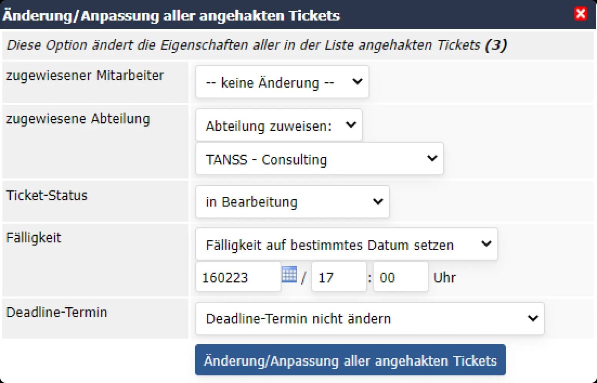The width and height of the screenshot is (597, 383).
Task: Open the 'TANSS - Consulting' department dropdown
Action: click(319, 159)
